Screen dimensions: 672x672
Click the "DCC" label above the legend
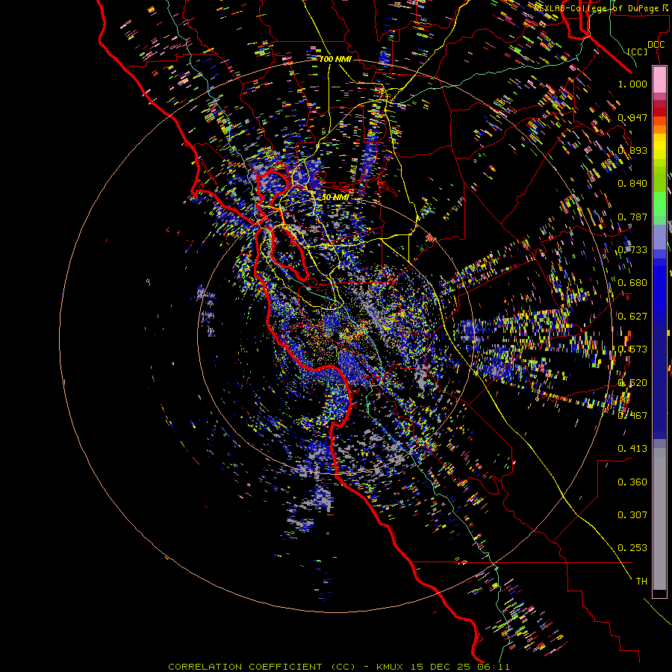coord(656,45)
